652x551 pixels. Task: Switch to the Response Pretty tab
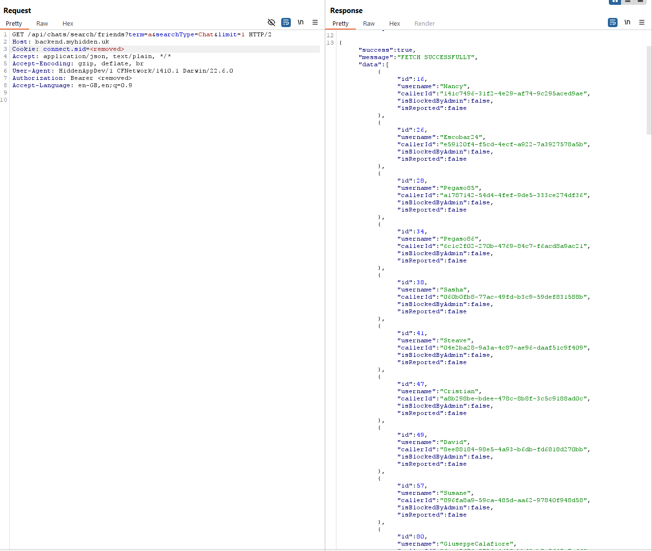pos(341,23)
